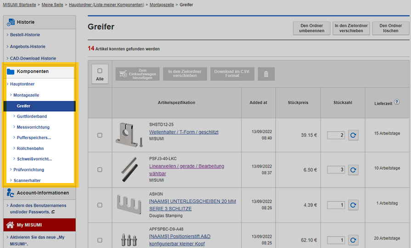Click the Komponenten folder icon
The image size is (411, 248).
(x=11, y=71)
